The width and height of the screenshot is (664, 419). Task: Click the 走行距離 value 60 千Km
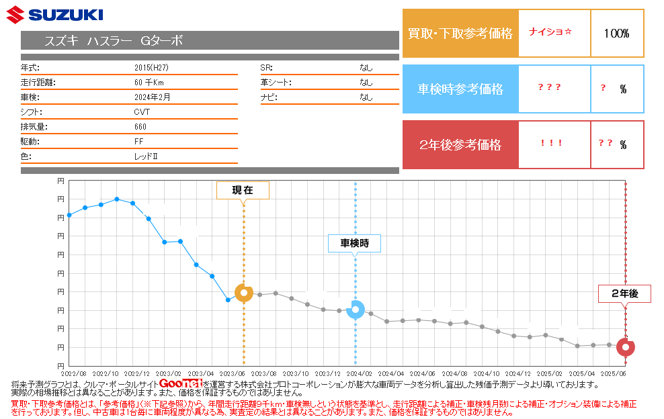149,83
